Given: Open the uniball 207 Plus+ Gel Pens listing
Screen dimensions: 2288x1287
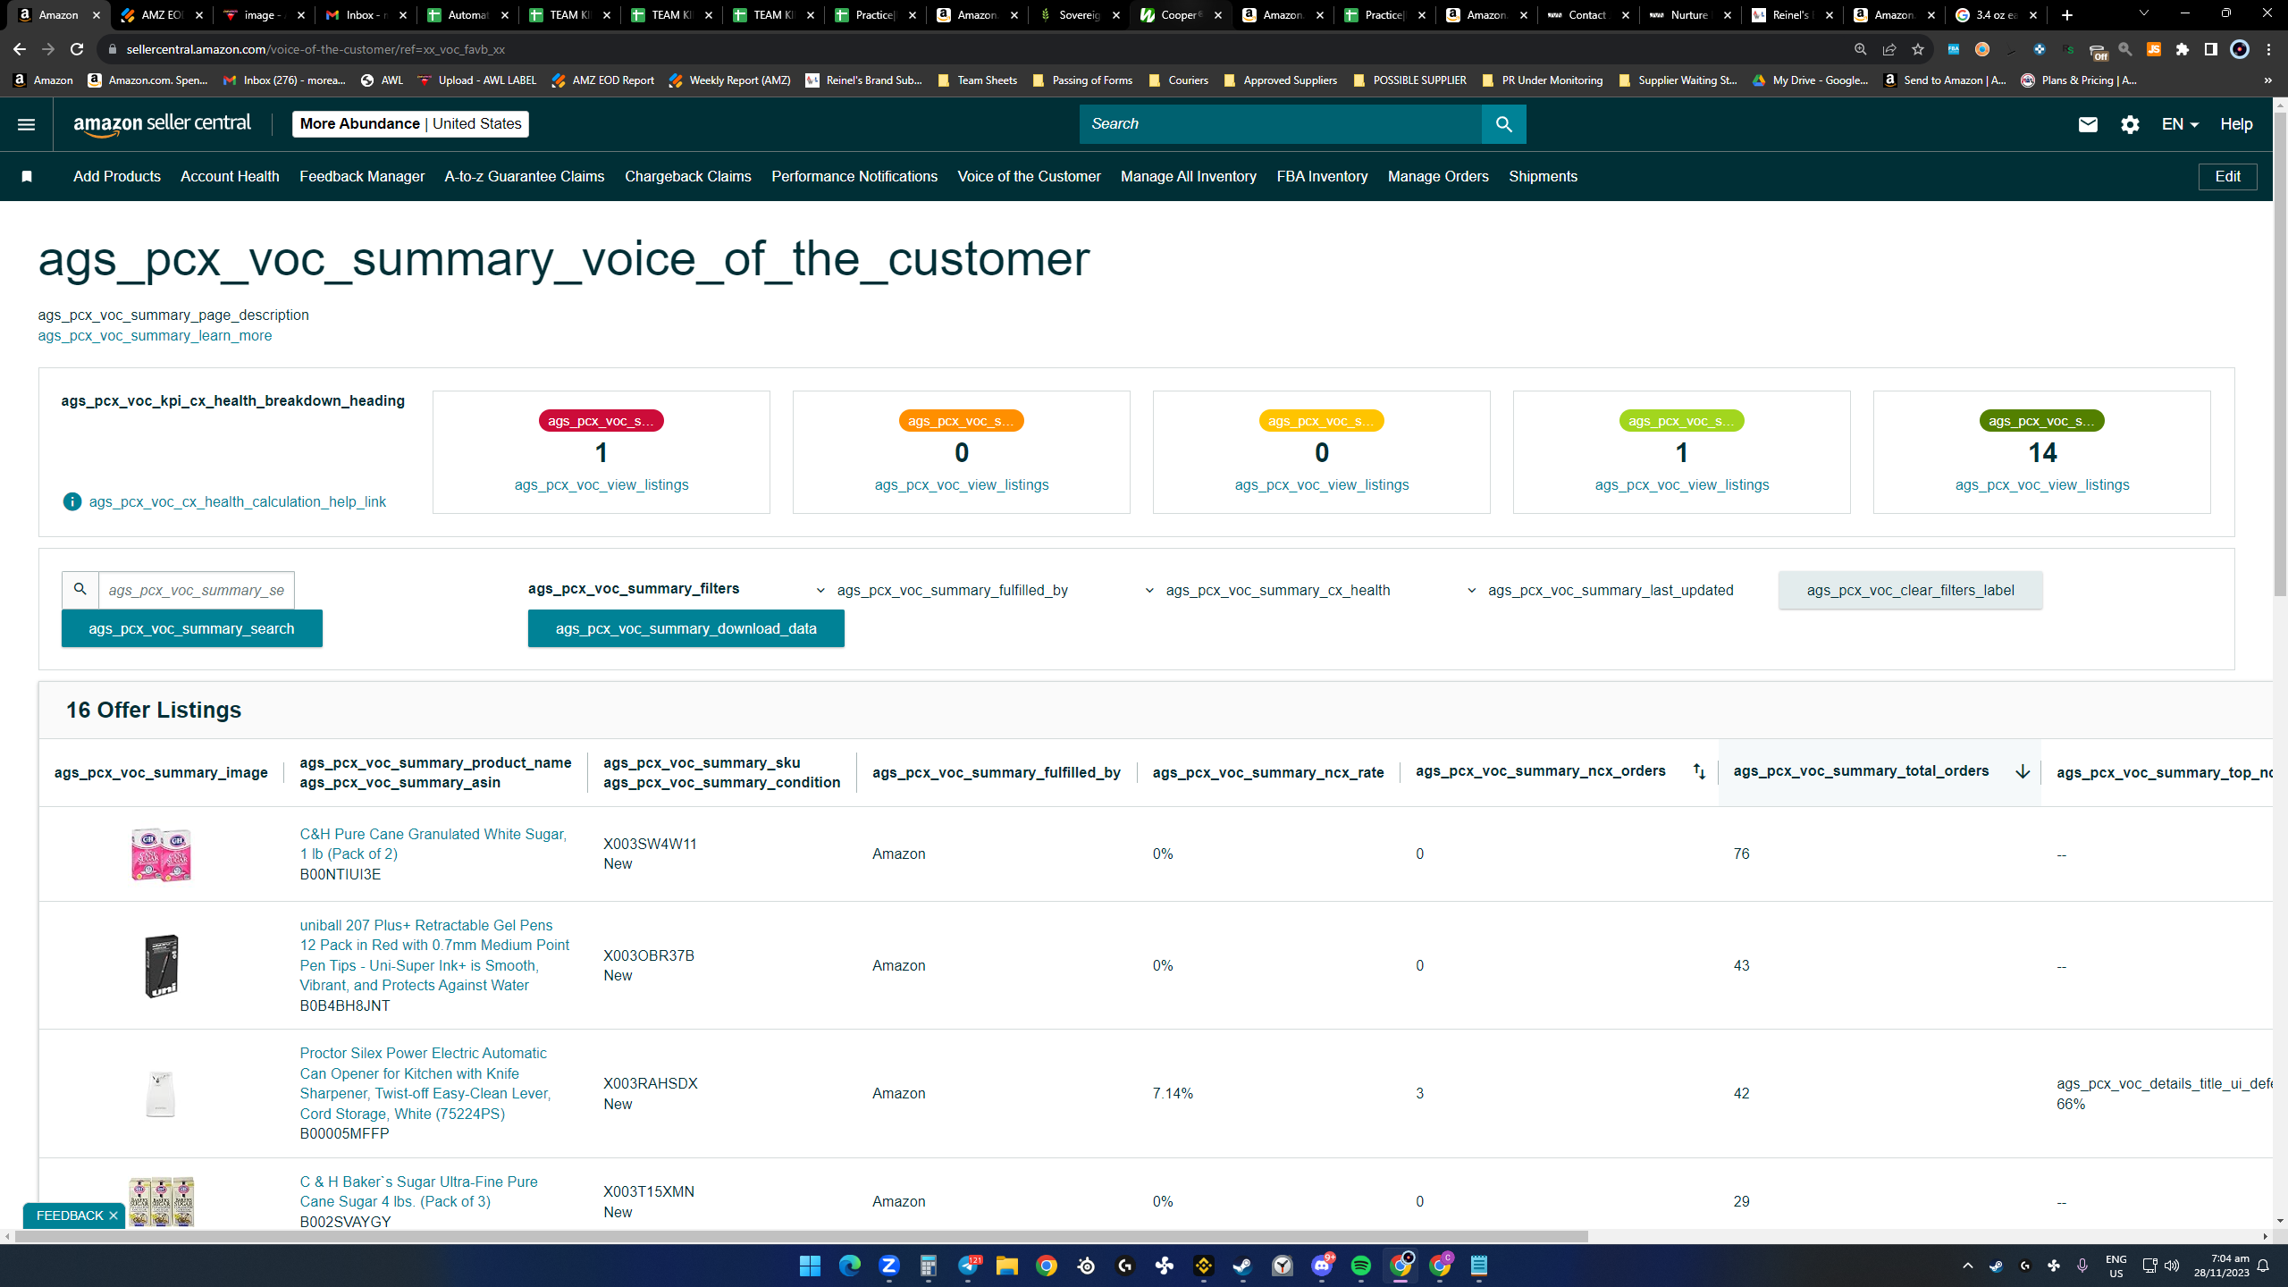Looking at the screenshot, I should click(434, 955).
